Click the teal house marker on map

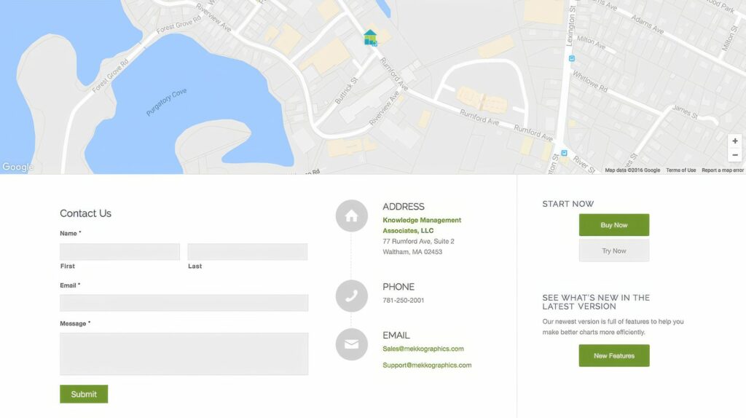coord(370,38)
